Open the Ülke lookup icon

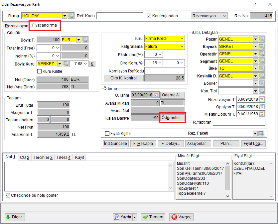click(261, 68)
